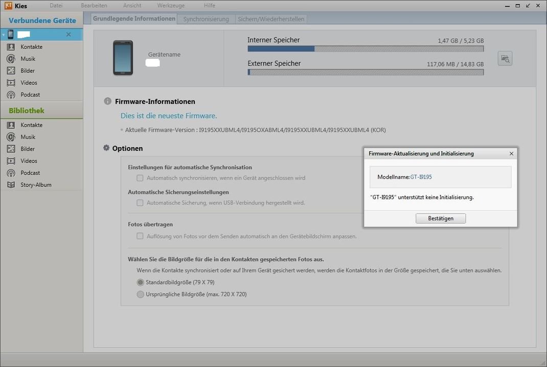Enable Automatische Sicherung on USB connection
Image resolution: width=547 pixels, height=367 pixels.
pyautogui.click(x=140, y=203)
